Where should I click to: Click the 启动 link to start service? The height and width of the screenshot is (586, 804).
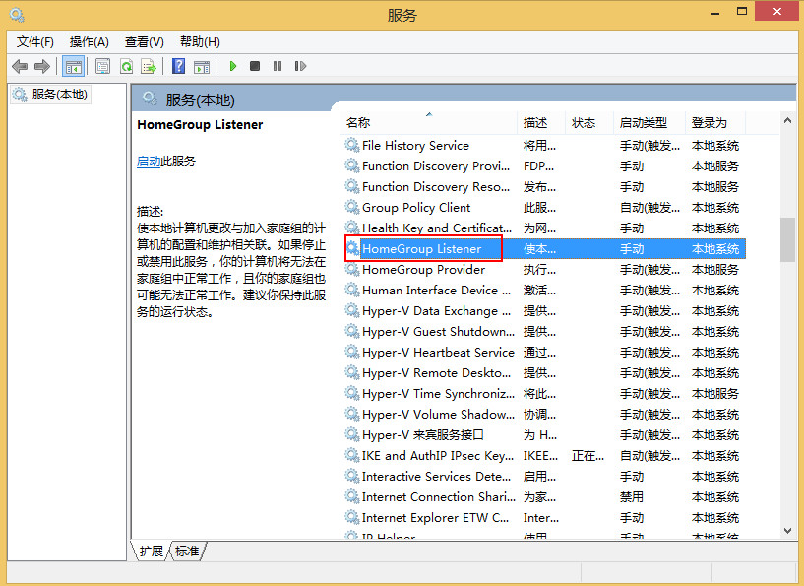click(x=148, y=162)
